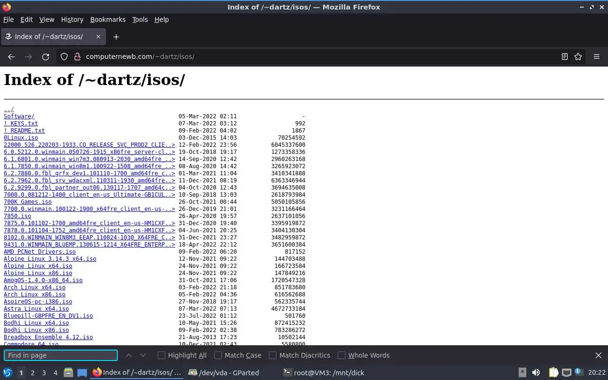The height and width of the screenshot is (380, 608).
Task: Download Astra_Linux_x64.iso
Action: click(36, 309)
